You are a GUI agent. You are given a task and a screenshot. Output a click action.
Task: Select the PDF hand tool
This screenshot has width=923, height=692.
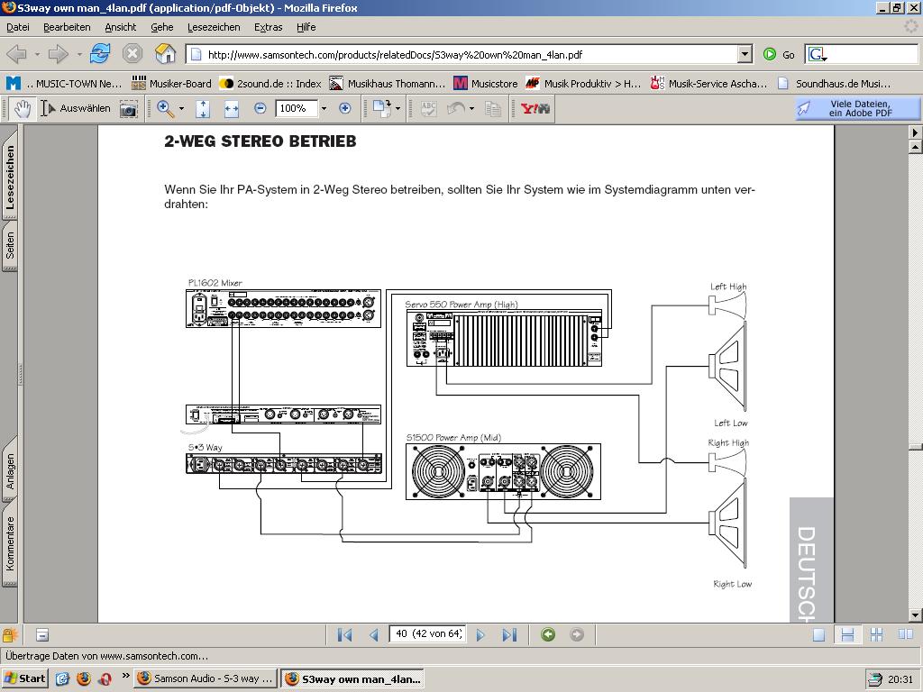23,108
